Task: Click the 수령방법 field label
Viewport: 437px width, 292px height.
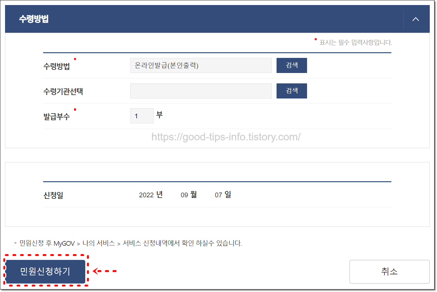Action: (57, 66)
